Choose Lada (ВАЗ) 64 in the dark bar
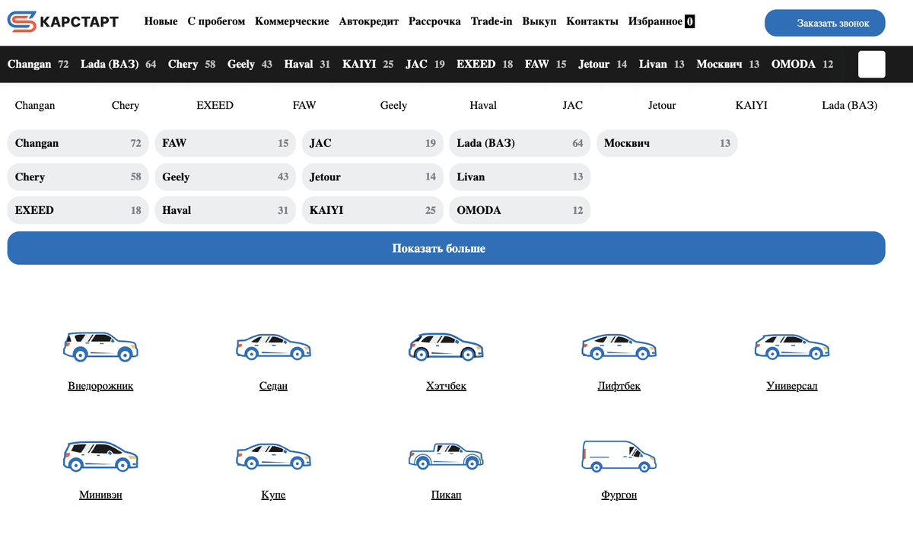913x535 pixels. point(119,64)
